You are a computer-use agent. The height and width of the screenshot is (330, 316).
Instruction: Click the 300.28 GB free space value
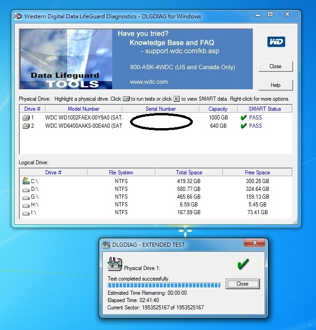point(257,181)
